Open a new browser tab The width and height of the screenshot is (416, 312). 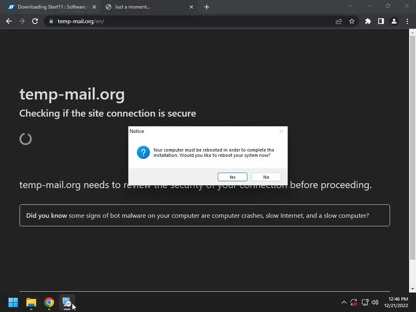(207, 7)
